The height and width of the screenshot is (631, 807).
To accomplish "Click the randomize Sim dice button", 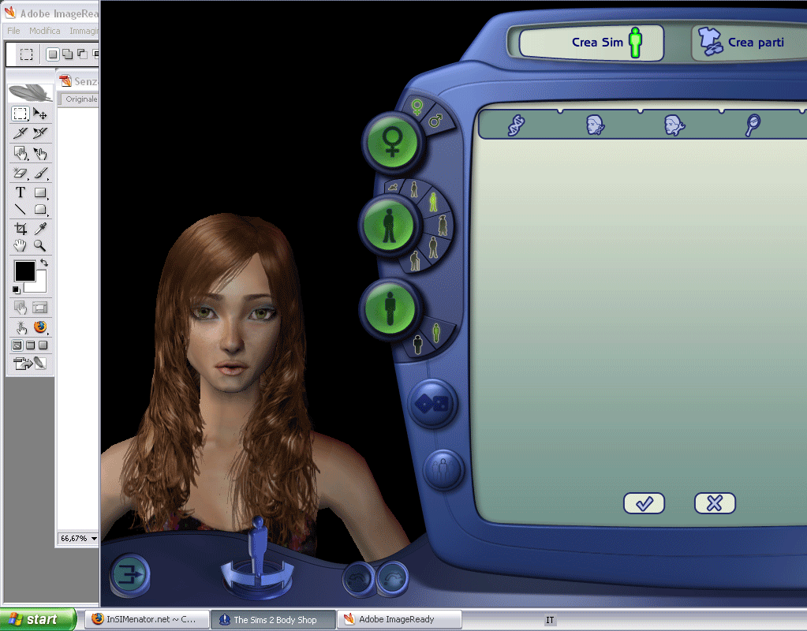I will tap(432, 404).
